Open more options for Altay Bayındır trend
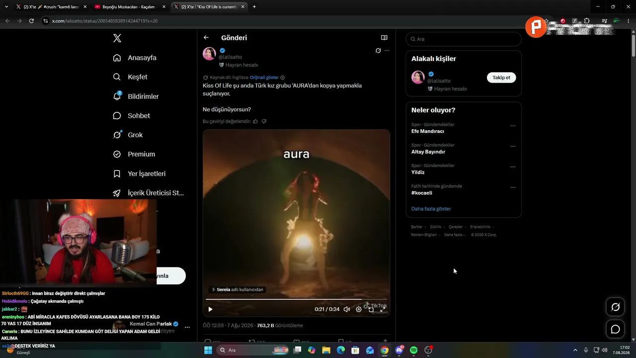 [513, 146]
